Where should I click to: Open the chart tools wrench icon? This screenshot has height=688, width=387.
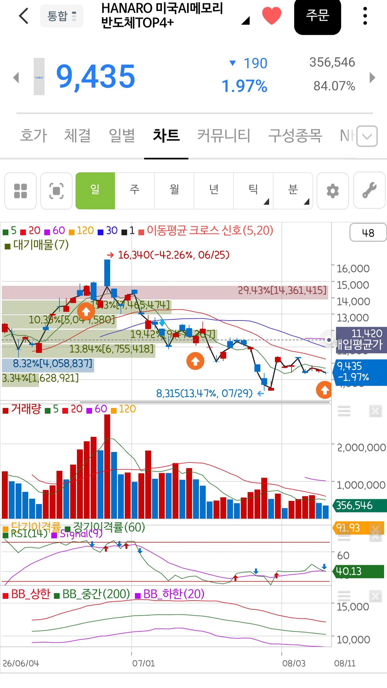[x=370, y=191]
